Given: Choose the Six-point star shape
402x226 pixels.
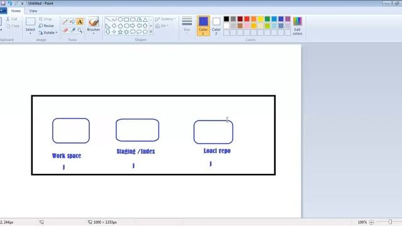Looking at the screenshot, I should (x=126, y=32).
